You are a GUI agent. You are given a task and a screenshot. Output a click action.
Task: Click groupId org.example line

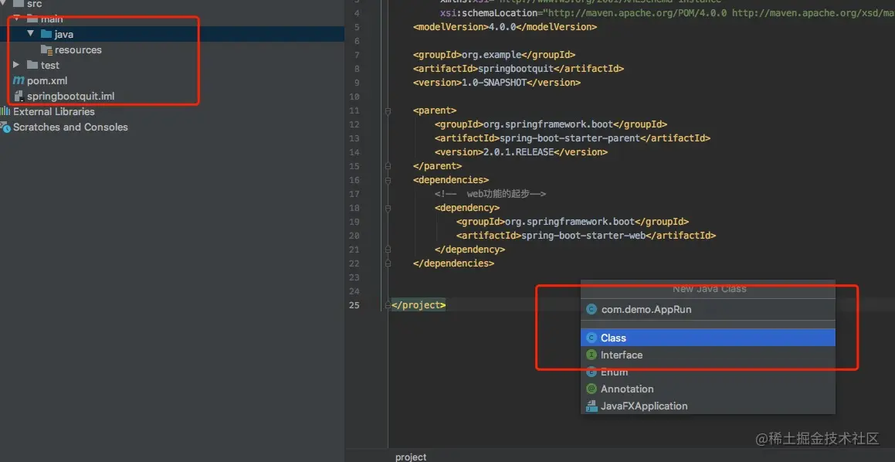point(493,55)
